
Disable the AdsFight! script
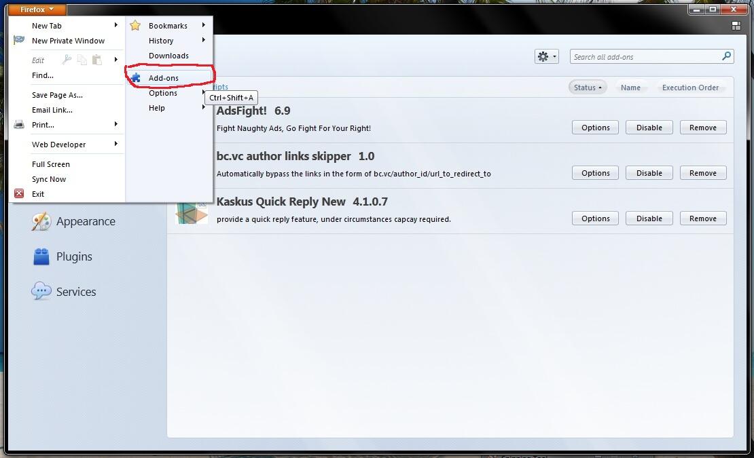pyautogui.click(x=649, y=128)
